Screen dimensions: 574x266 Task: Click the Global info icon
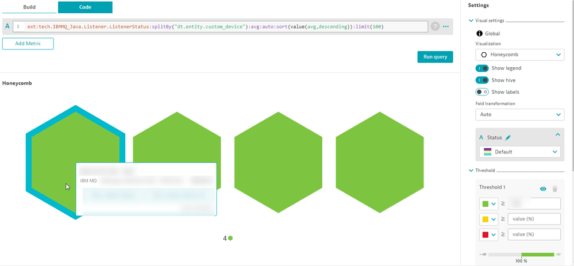tap(479, 33)
